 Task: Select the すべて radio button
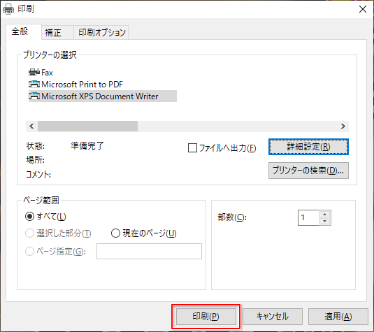click(29, 217)
